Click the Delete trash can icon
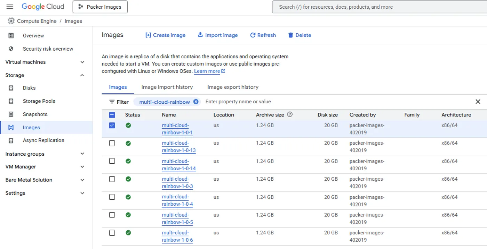The width and height of the screenshot is (487, 249). [x=291, y=35]
